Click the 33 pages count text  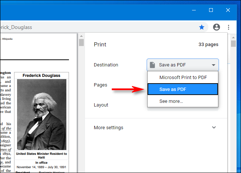[x=208, y=45]
